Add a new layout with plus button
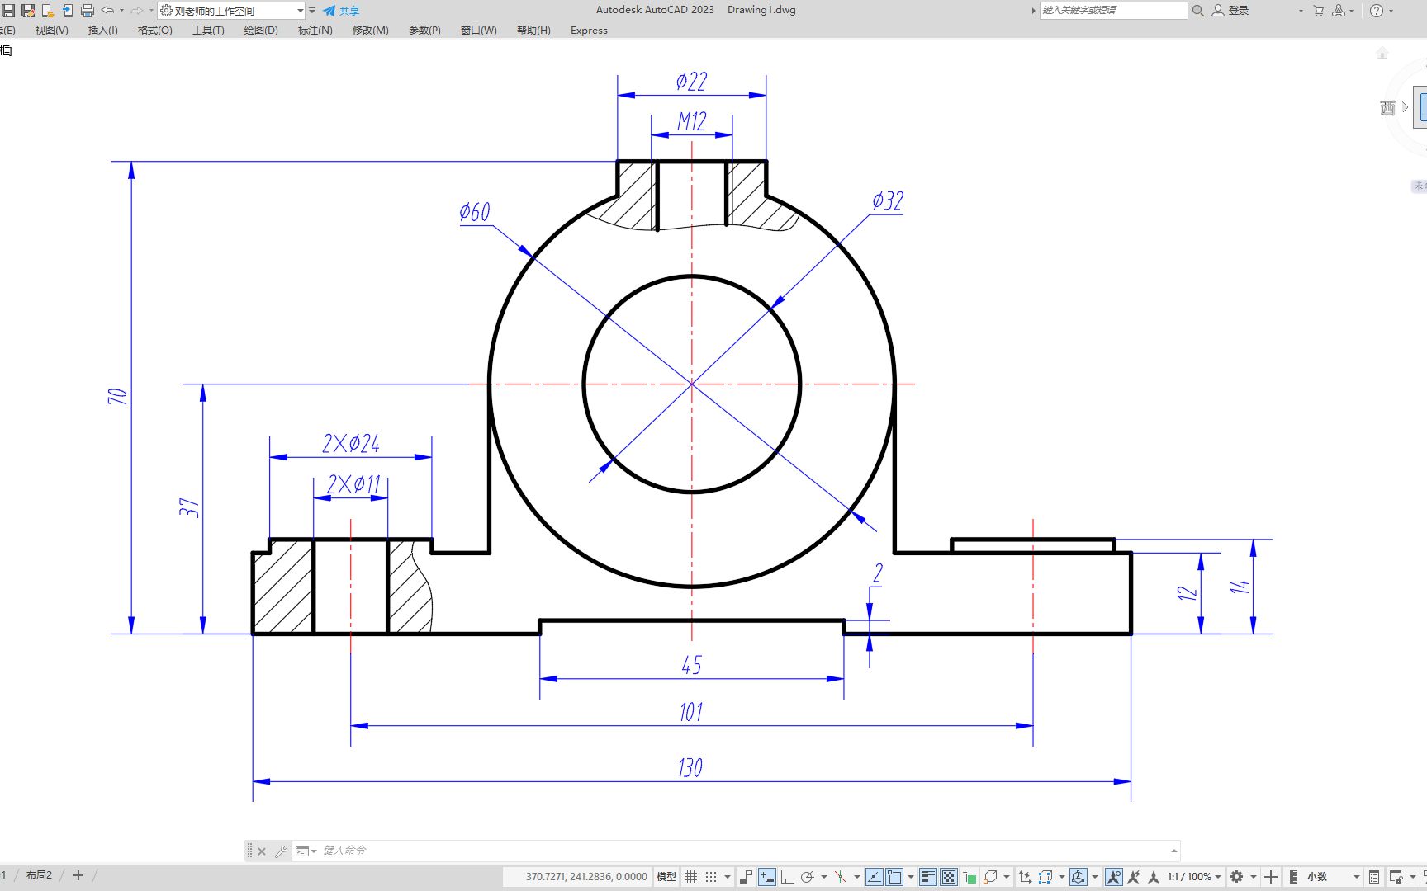This screenshot has width=1427, height=891. 78,875
